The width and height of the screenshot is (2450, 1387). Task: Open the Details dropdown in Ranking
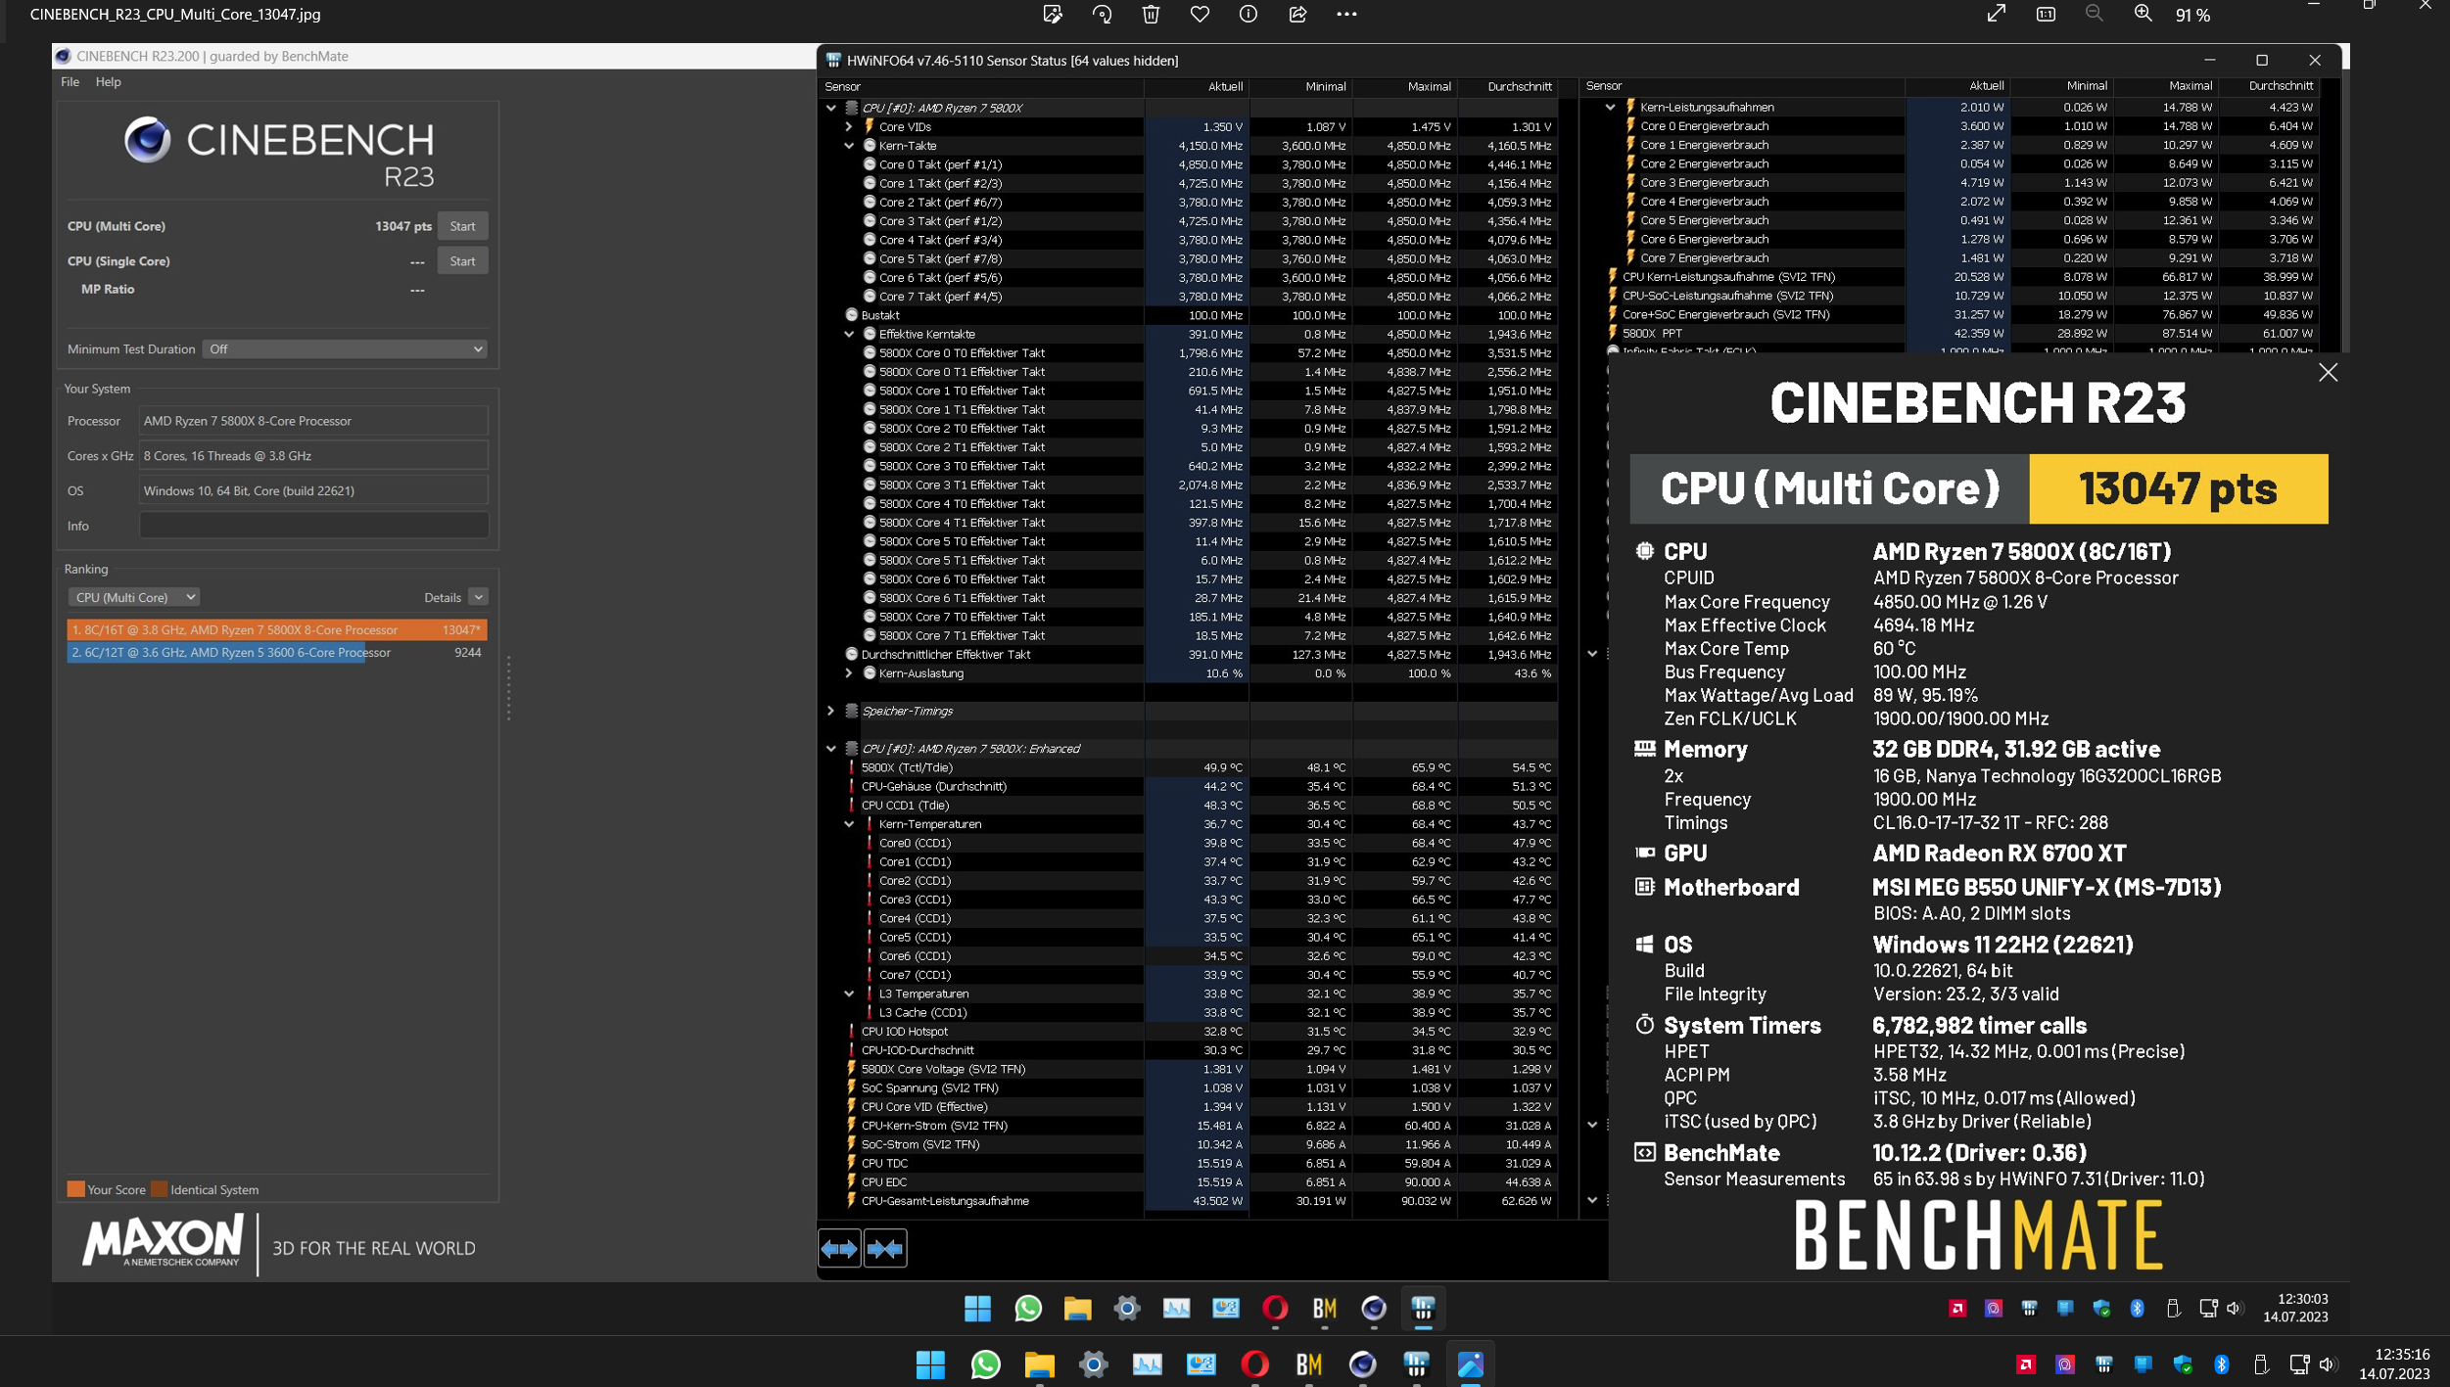click(x=478, y=597)
